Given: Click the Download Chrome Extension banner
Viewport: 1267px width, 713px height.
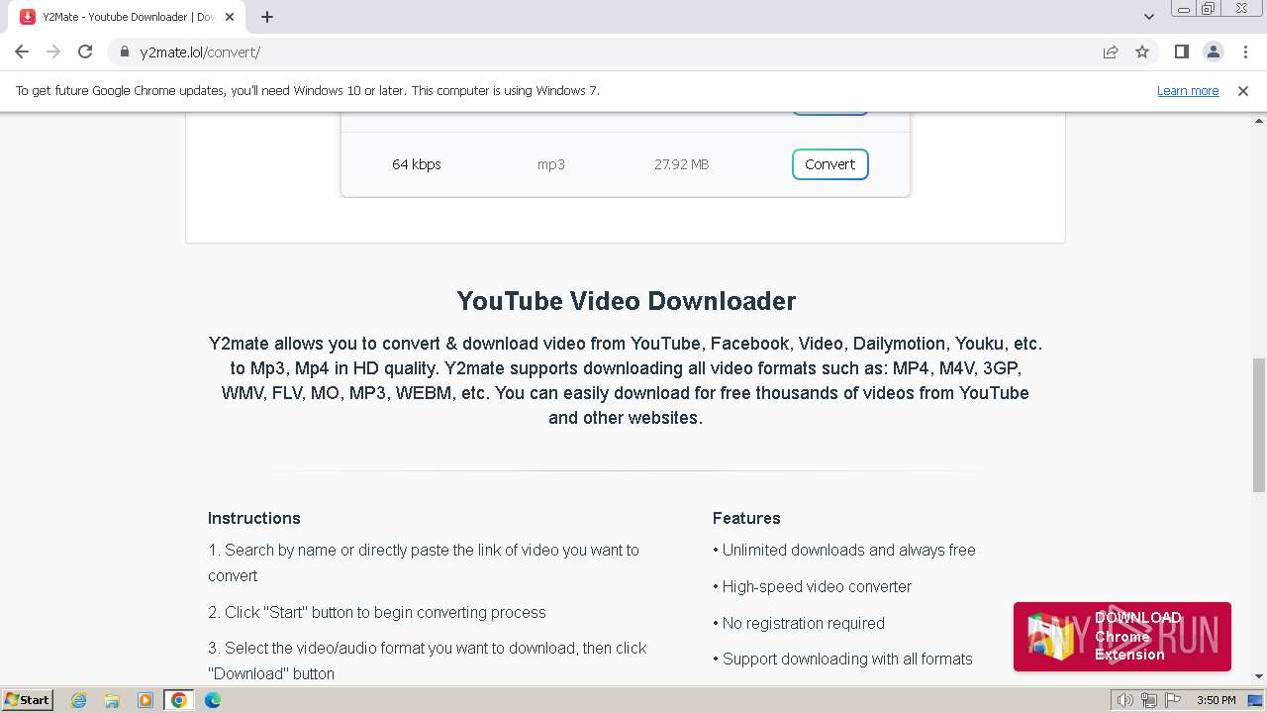Looking at the screenshot, I should (1122, 637).
